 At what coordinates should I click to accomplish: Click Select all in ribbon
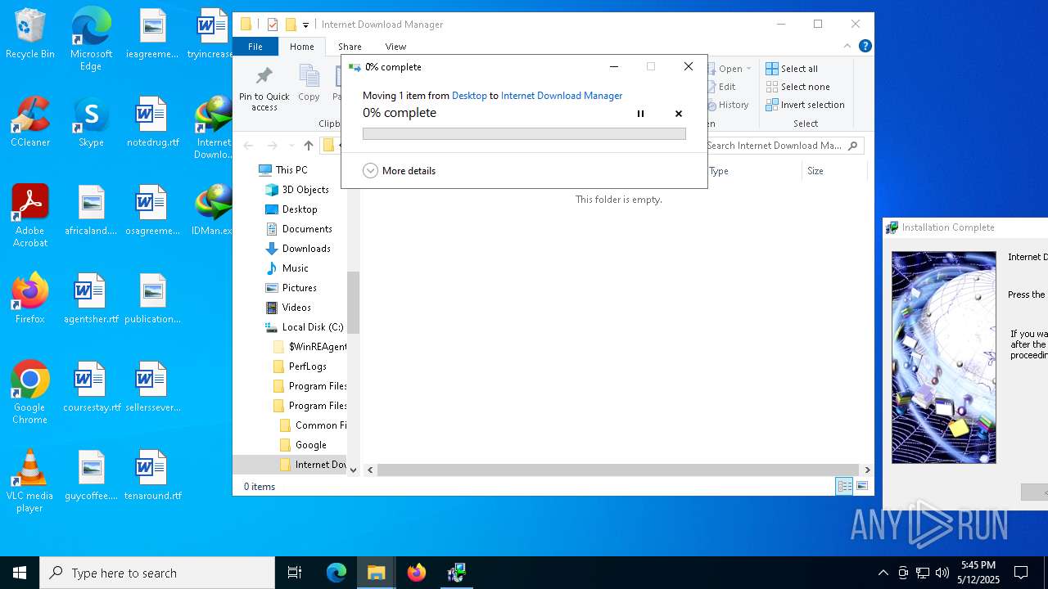[792, 69]
